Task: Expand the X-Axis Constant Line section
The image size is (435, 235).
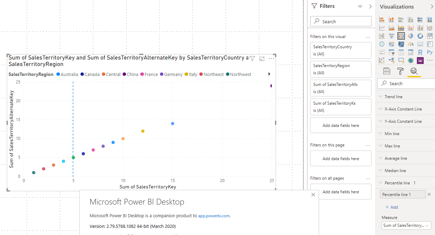Action: click(405, 109)
